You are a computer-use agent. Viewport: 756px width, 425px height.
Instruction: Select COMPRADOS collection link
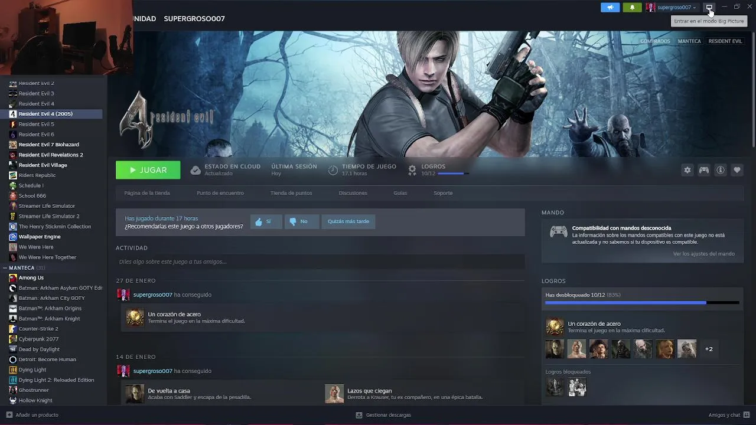(655, 41)
